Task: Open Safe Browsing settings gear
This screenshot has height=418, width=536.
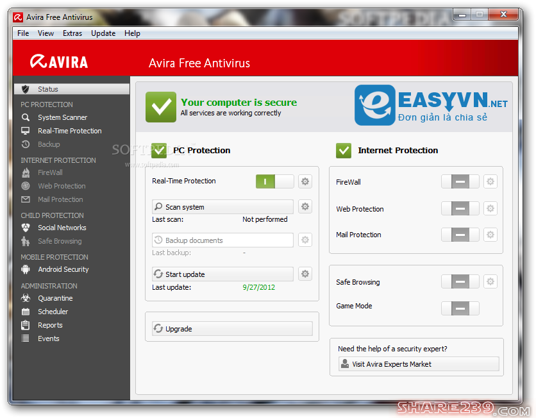Action: (x=490, y=281)
